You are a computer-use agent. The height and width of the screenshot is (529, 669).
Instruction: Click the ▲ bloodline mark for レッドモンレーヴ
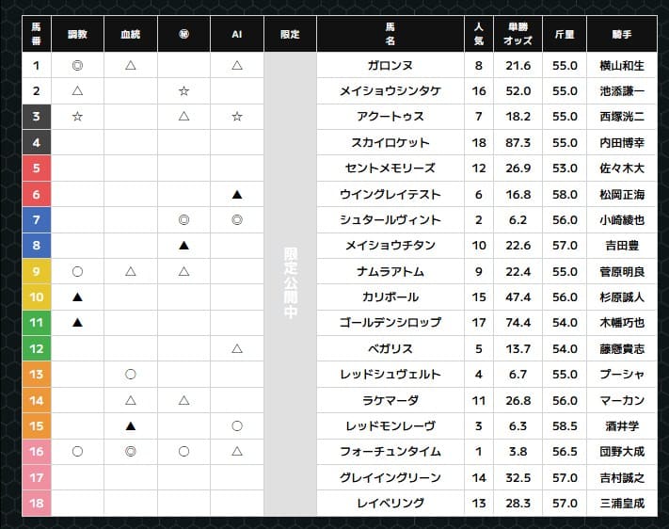[131, 425]
